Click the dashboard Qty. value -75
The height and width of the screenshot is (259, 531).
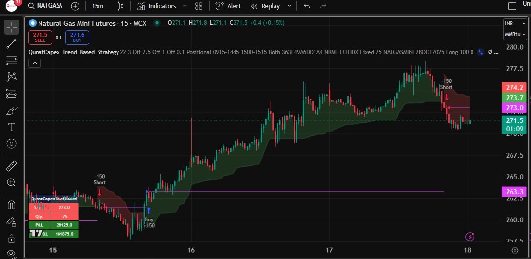(64, 217)
